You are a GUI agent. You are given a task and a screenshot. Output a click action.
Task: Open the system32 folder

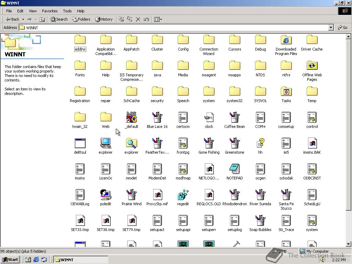[234, 91]
